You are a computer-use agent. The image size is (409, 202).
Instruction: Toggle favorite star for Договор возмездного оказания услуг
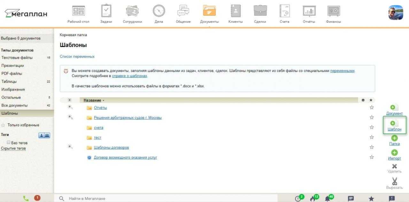tap(372, 157)
